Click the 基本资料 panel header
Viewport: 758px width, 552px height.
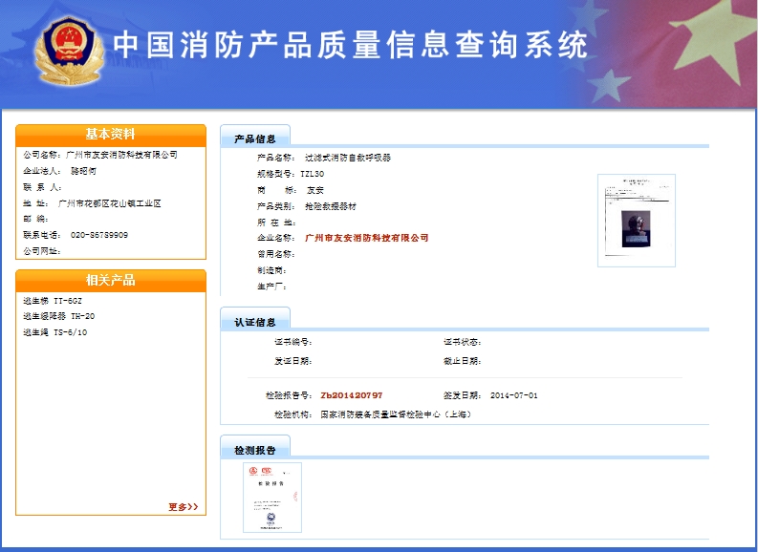pos(111,135)
